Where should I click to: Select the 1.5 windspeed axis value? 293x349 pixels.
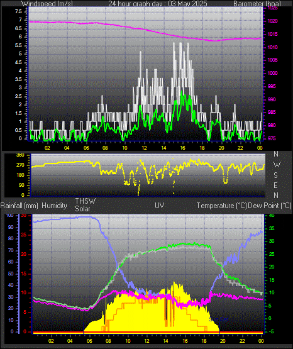(18, 113)
